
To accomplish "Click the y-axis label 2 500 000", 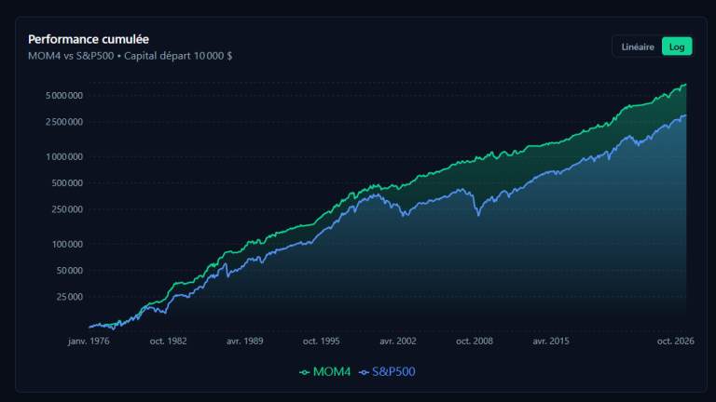I will 64,122.
